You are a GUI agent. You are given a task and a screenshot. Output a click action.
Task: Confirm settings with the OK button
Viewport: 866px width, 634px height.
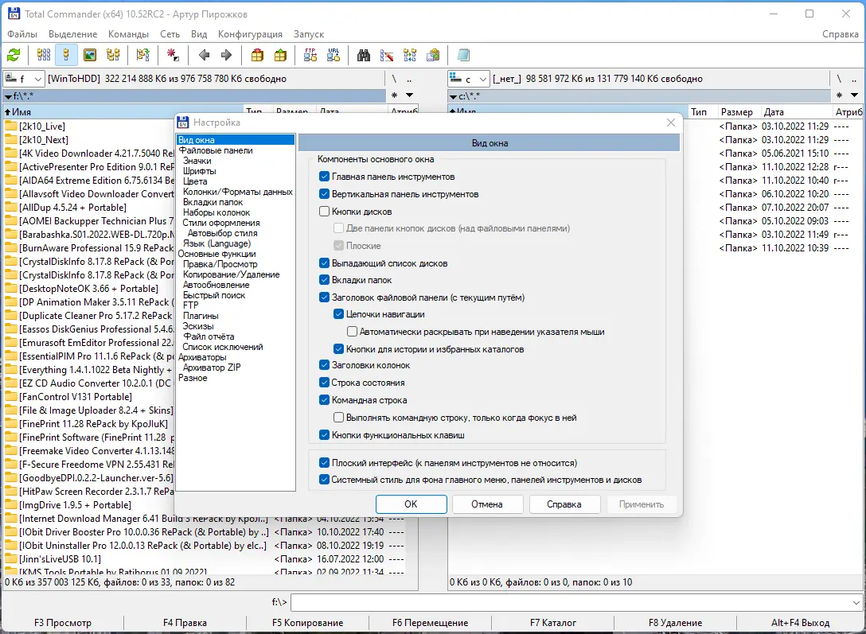click(411, 504)
